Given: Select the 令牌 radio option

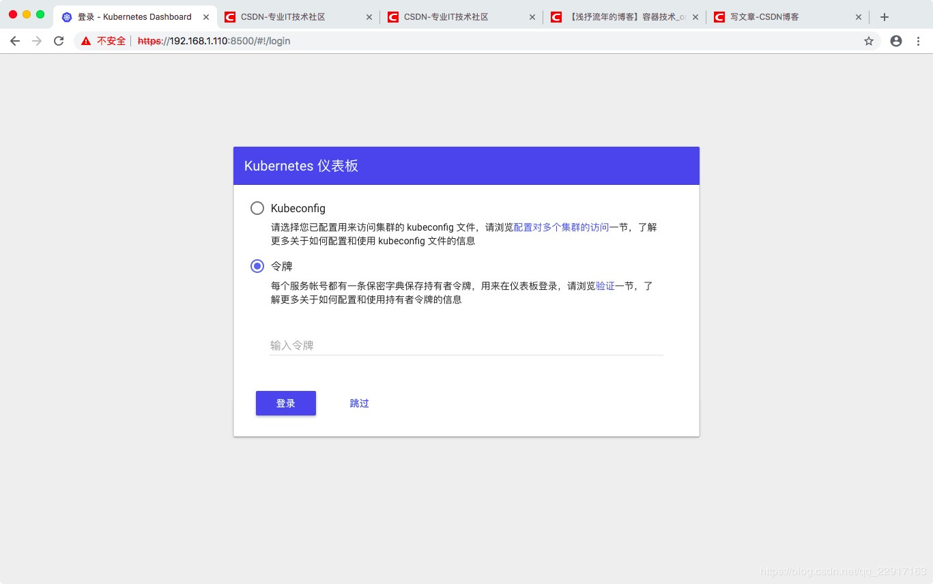Looking at the screenshot, I should click(x=257, y=266).
